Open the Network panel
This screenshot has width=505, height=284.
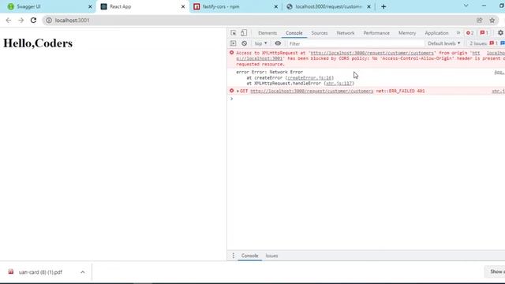pyautogui.click(x=346, y=33)
